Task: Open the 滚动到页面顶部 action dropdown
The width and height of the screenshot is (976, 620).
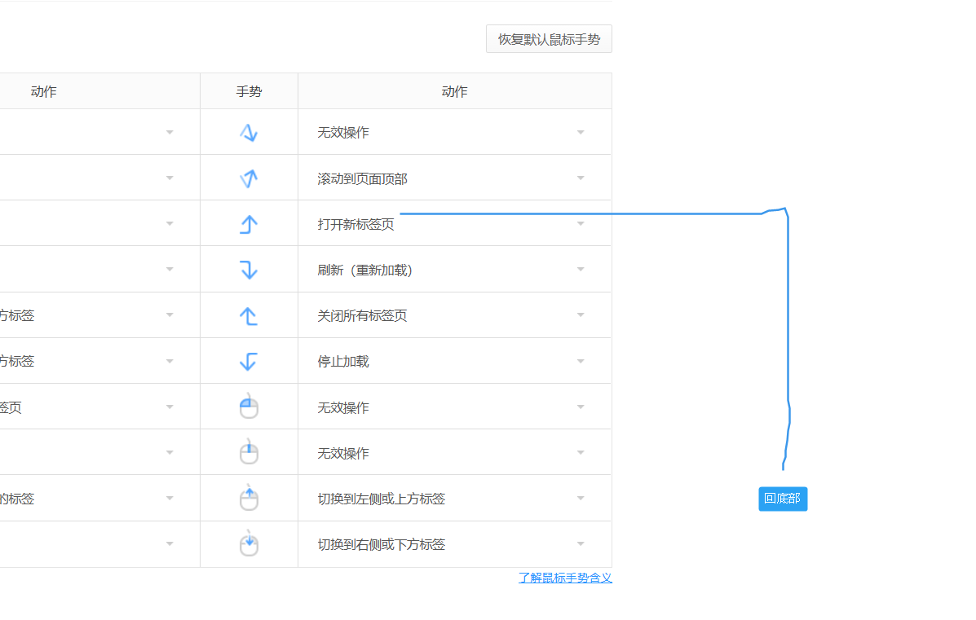Action: point(454,178)
